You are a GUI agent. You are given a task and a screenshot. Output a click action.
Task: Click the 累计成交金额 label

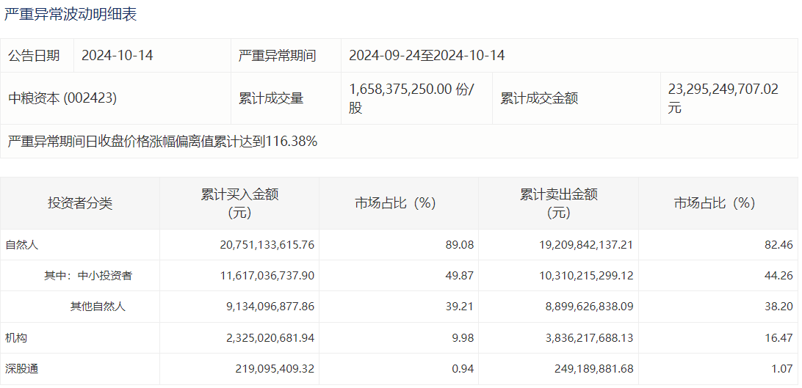[x=539, y=98]
